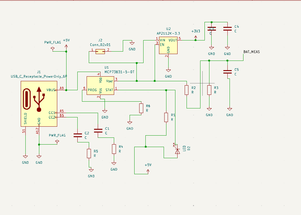This screenshot has height=215, width=301.
Task: Select capacitor C2 symbol
Action: coord(78,135)
